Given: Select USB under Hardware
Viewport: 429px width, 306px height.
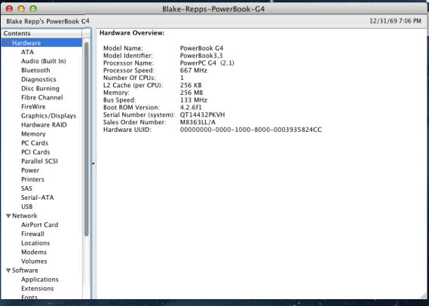Looking at the screenshot, I should point(27,207).
